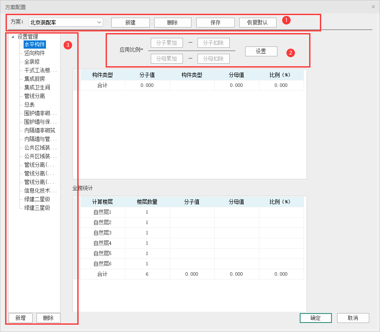Confirm with the 确定 button
This screenshot has height=332, width=380.
tap(315, 318)
